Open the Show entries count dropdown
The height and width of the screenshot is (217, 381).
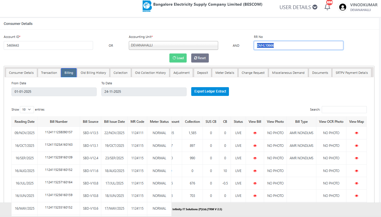27,109
